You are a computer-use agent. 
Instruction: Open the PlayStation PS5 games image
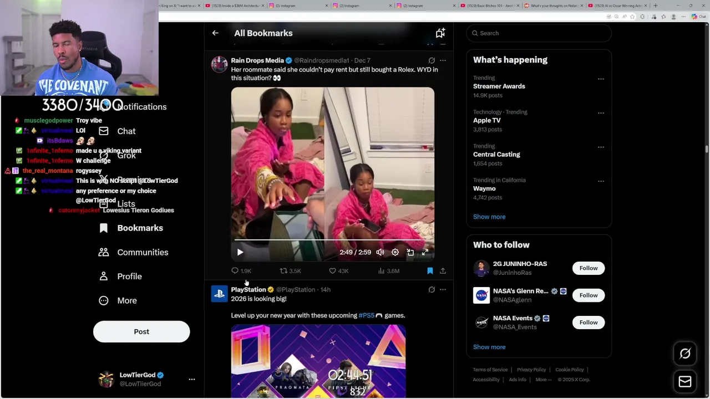pyautogui.click(x=318, y=361)
